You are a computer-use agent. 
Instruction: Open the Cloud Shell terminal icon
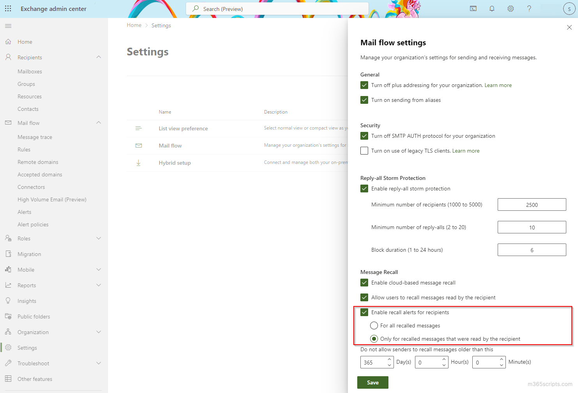click(x=473, y=9)
